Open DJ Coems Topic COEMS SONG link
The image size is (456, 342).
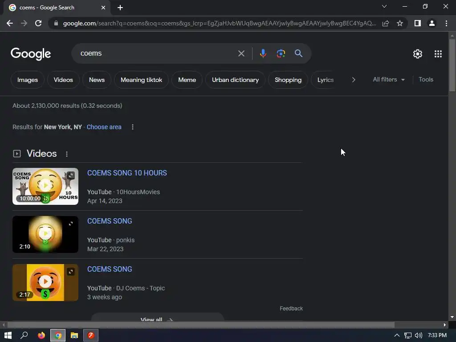[110, 269]
